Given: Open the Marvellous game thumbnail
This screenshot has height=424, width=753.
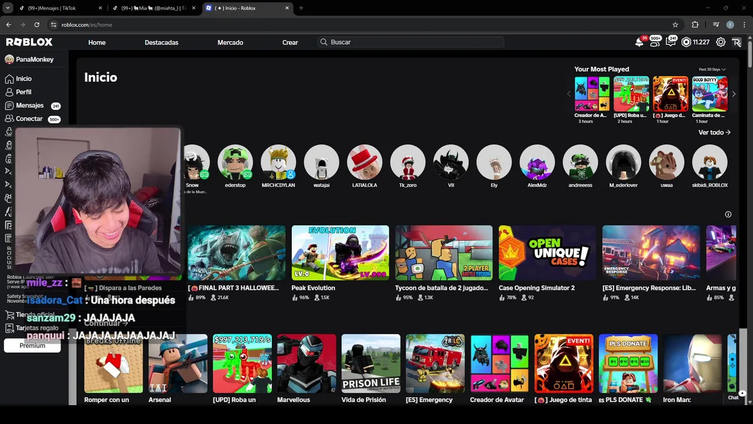Looking at the screenshot, I should click(x=306, y=363).
